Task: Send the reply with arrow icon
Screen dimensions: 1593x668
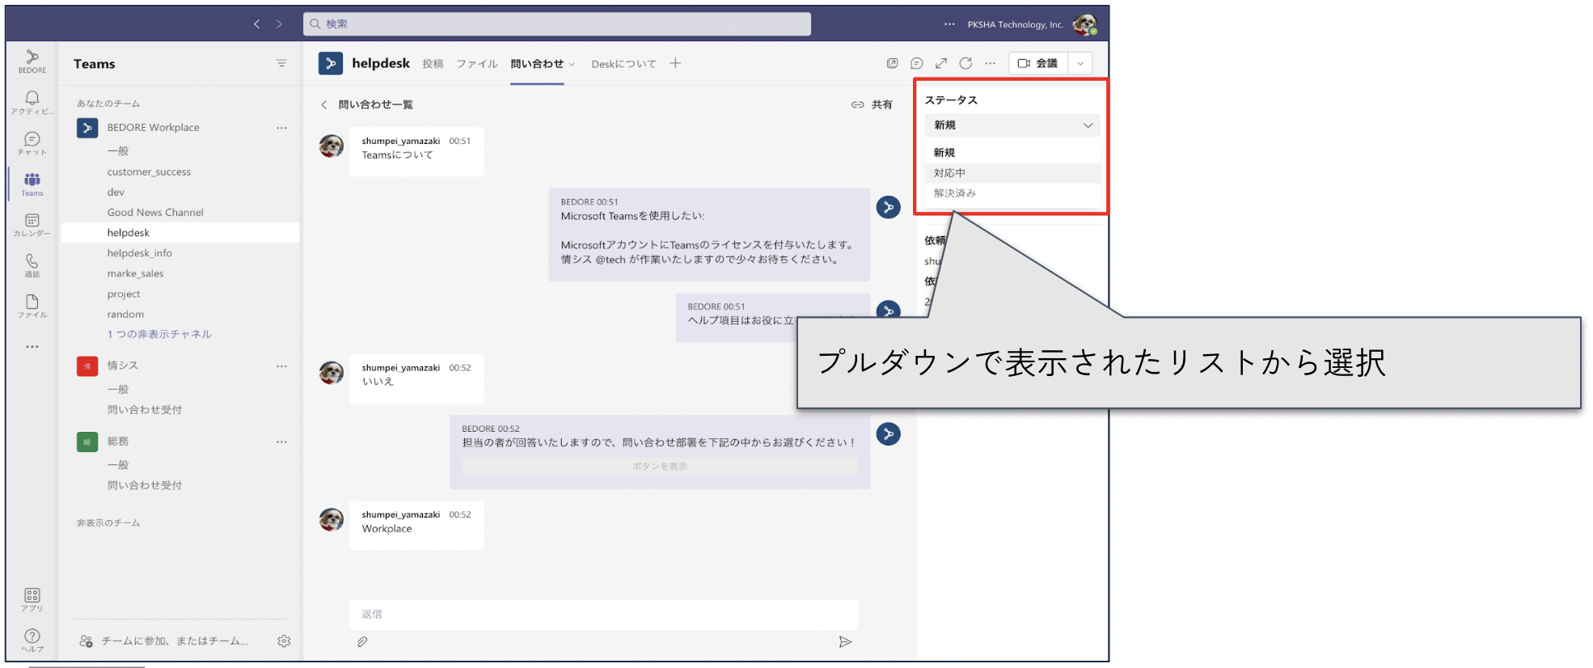Action: (x=845, y=642)
